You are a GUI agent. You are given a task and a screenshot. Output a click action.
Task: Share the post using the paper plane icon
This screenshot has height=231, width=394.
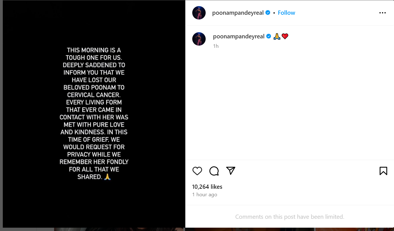(x=231, y=171)
